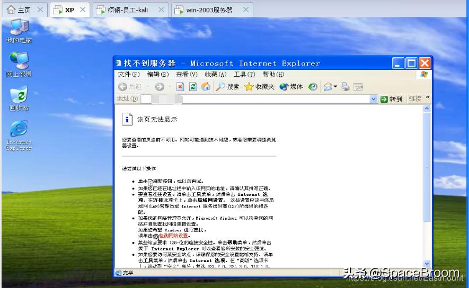This screenshot has height=288, width=469.
Task: Select Recycle Bin (回收站) desktop icon
Action: click(19, 99)
